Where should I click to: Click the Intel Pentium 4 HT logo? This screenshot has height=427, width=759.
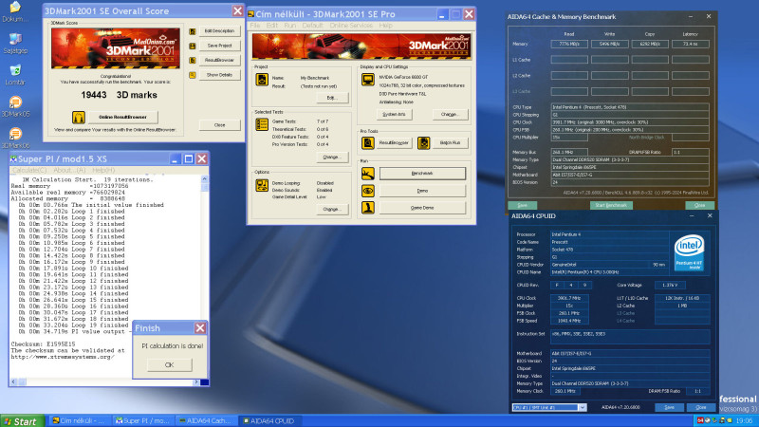(x=689, y=252)
